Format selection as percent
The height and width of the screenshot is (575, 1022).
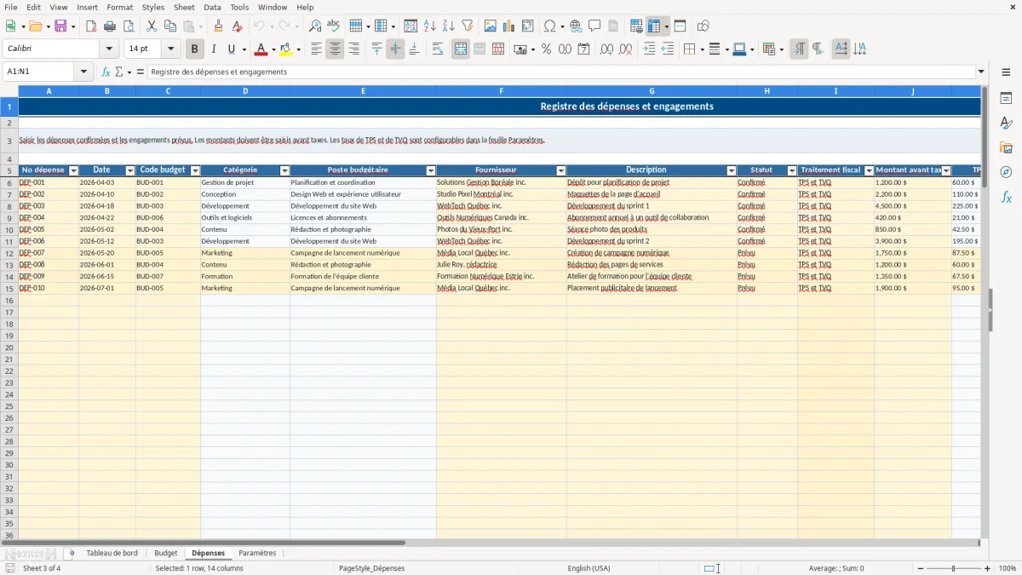coord(546,49)
